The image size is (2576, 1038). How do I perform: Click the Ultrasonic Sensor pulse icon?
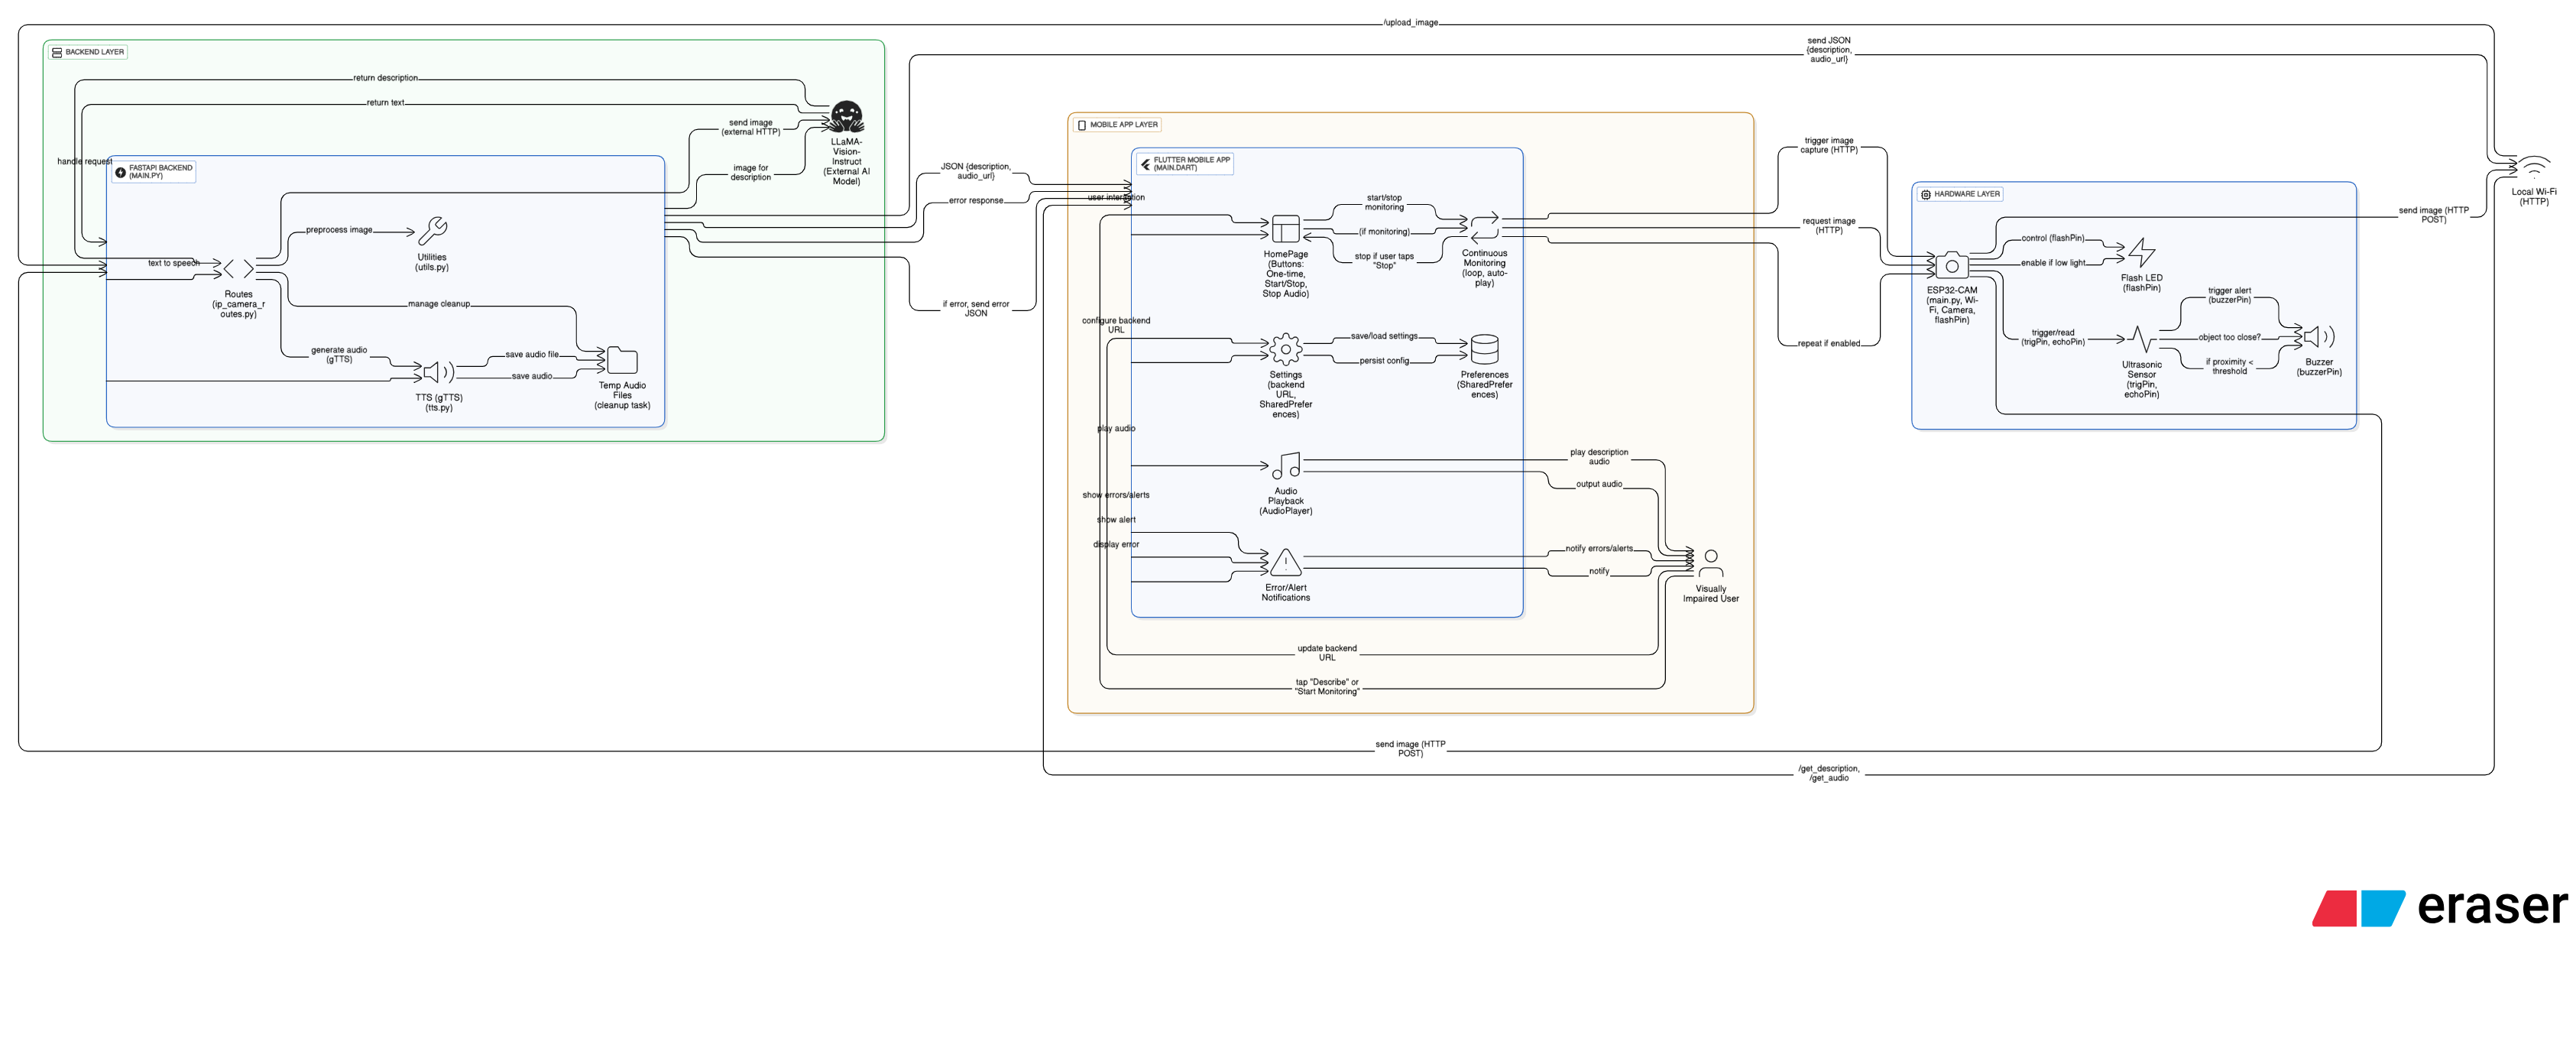(x=2141, y=340)
